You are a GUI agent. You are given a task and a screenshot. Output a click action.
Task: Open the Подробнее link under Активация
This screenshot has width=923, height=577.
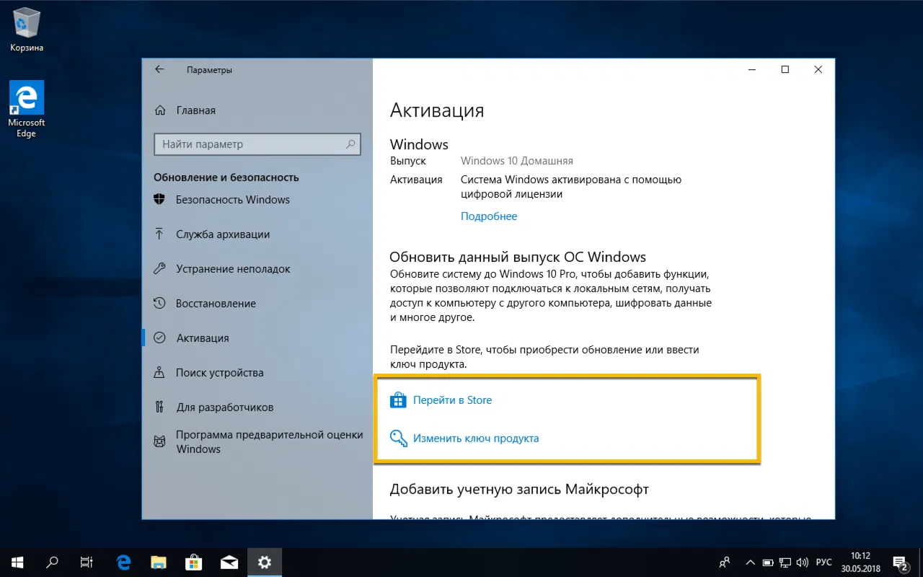(x=489, y=216)
